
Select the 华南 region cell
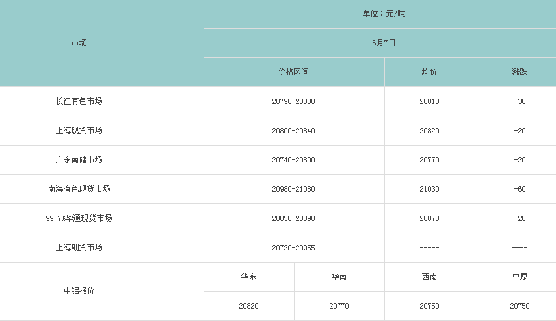[x=339, y=277]
